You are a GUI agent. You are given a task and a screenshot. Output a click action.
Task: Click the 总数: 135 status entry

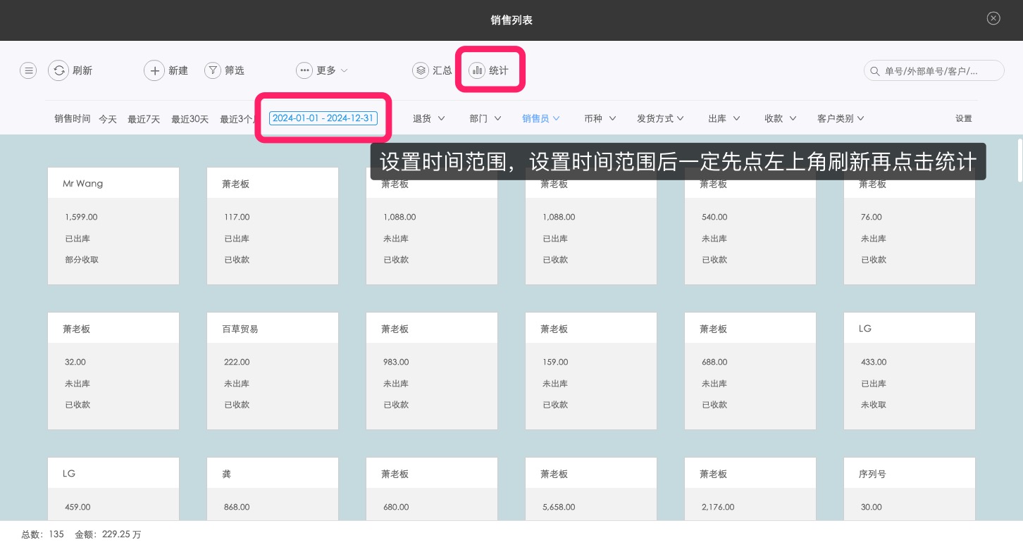pos(42,534)
